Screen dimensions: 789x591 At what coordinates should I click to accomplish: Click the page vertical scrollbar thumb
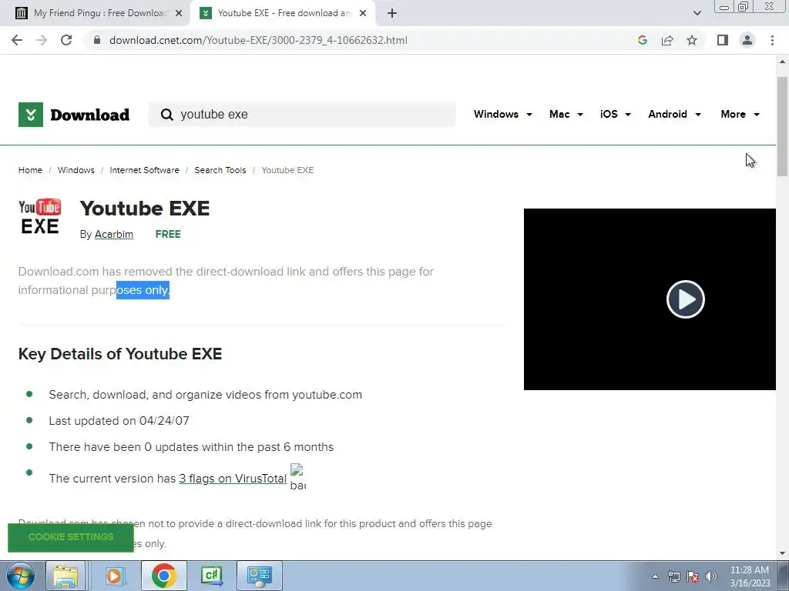tap(782, 126)
